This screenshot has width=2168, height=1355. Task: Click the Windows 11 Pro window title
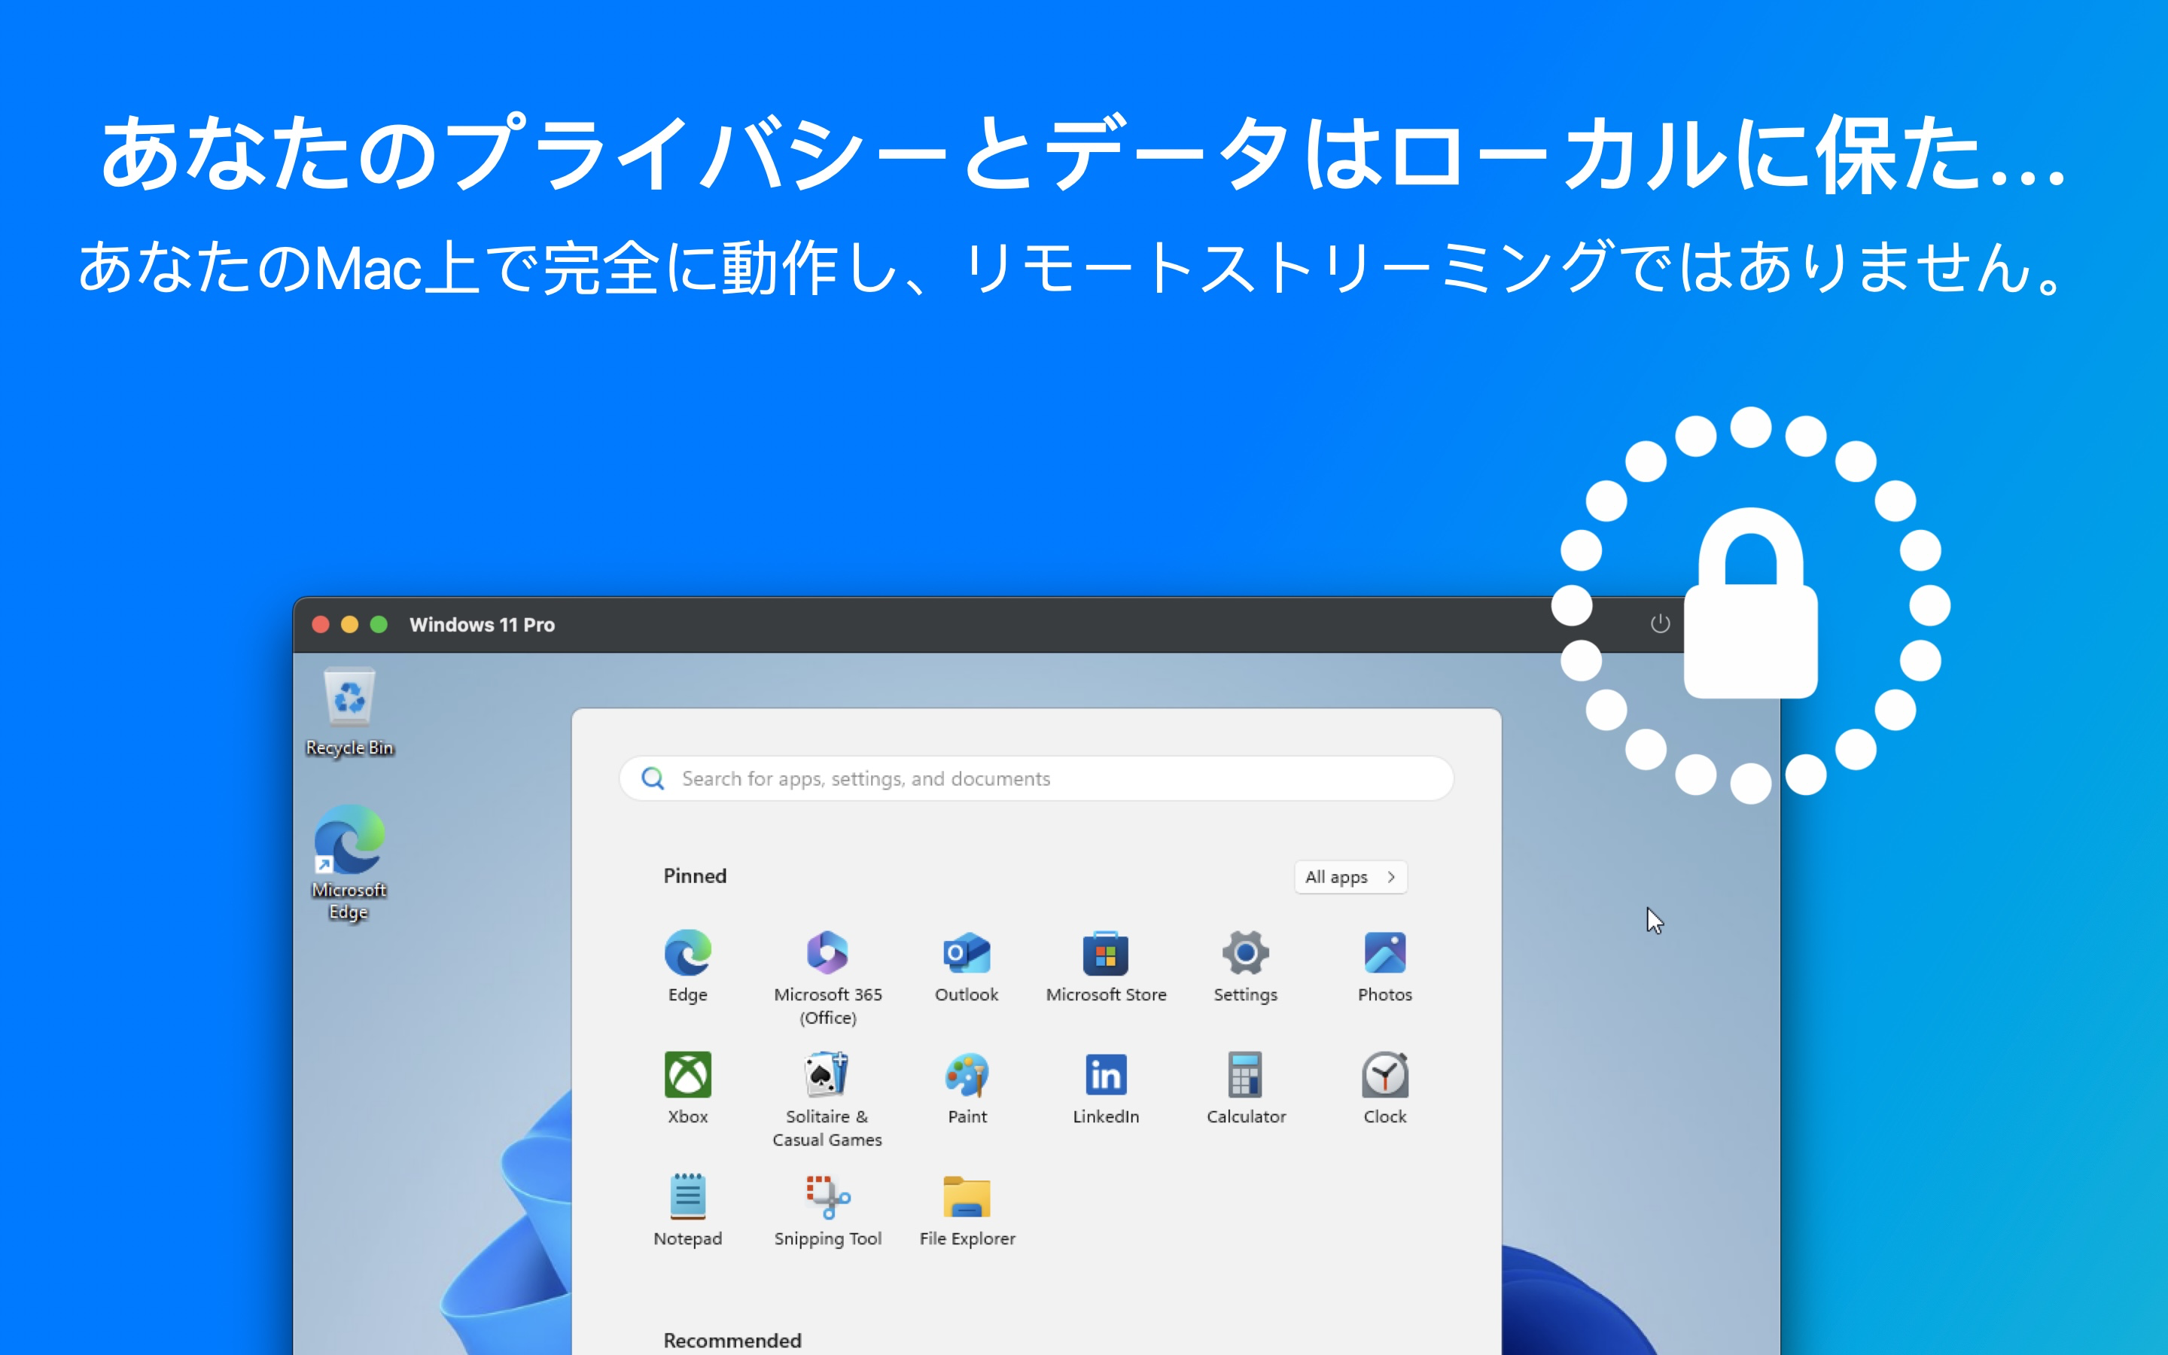[x=482, y=625]
